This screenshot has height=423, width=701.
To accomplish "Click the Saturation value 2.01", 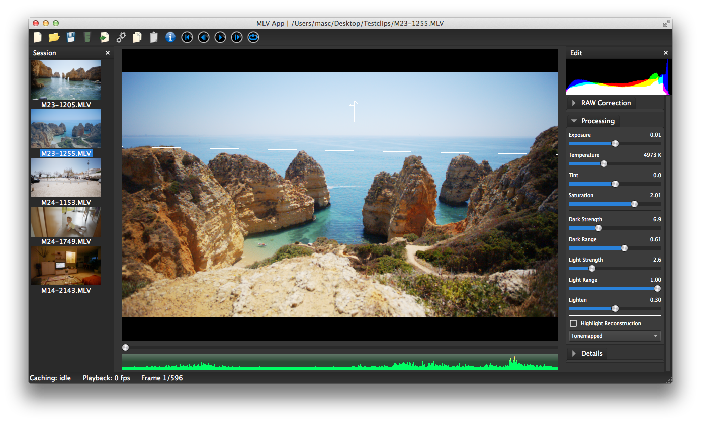I will coord(655,195).
